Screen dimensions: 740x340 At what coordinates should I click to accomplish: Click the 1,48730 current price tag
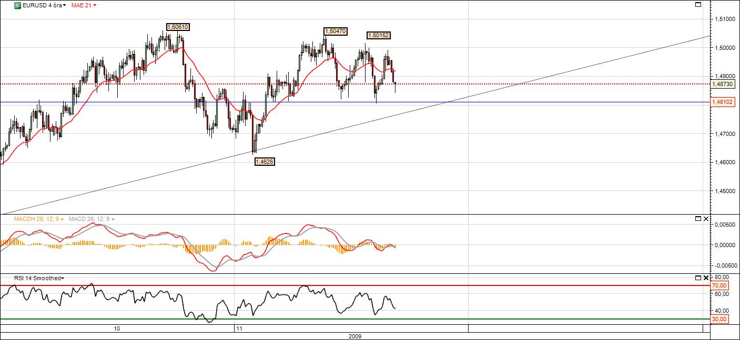click(723, 84)
